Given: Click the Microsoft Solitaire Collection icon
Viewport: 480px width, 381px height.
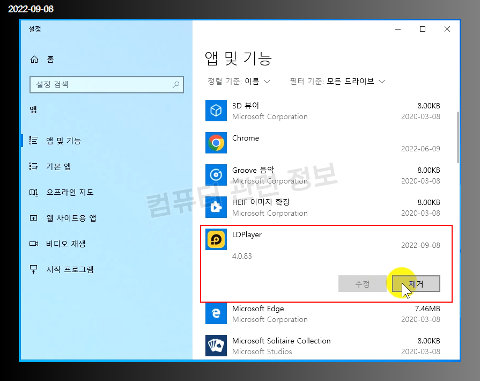Looking at the screenshot, I should [216, 346].
